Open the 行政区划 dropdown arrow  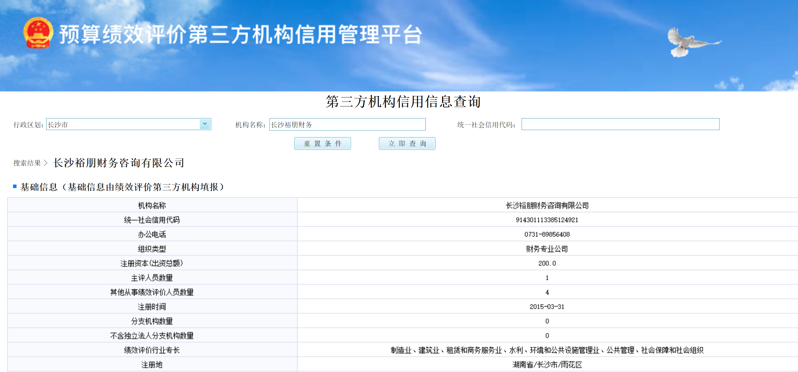[205, 124]
